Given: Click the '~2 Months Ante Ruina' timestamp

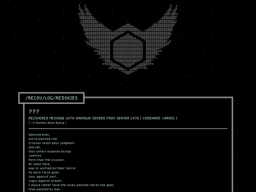Looking at the screenshot, I should 47,123.
